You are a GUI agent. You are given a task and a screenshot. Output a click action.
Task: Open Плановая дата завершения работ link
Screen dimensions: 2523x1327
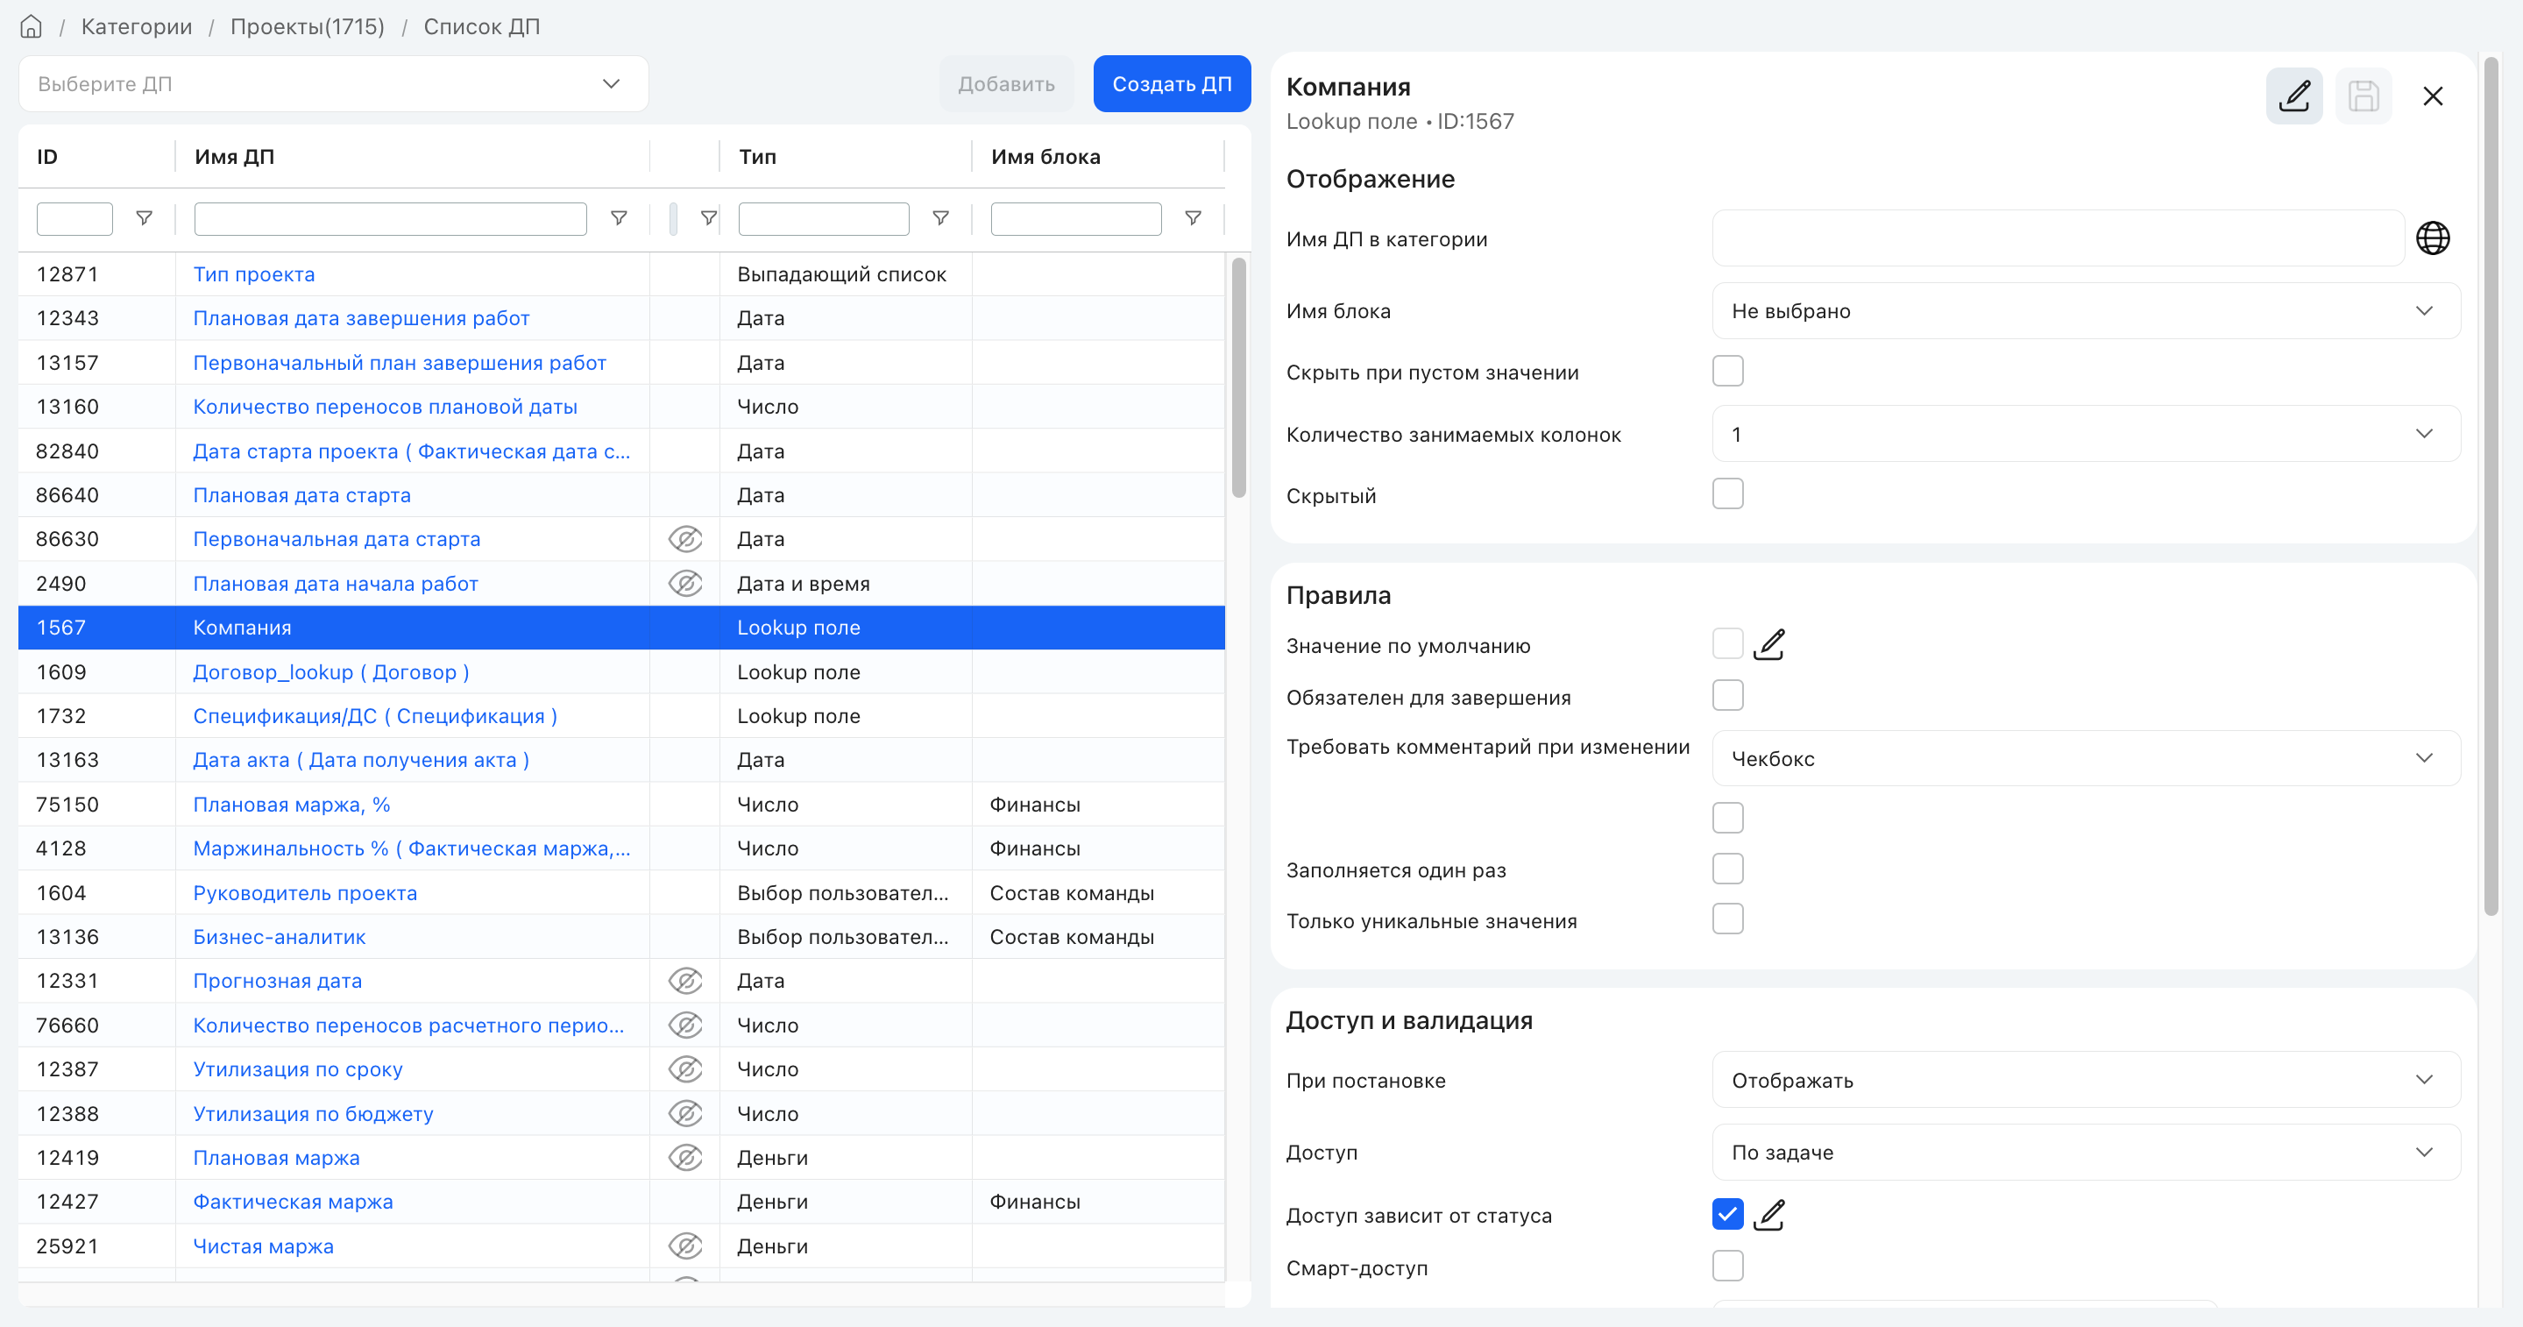click(x=361, y=318)
